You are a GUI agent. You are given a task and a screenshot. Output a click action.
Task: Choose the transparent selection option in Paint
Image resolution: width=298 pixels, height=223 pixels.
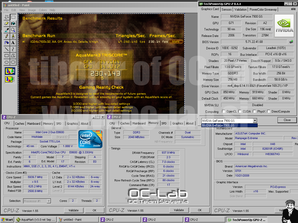(x=10, y=79)
